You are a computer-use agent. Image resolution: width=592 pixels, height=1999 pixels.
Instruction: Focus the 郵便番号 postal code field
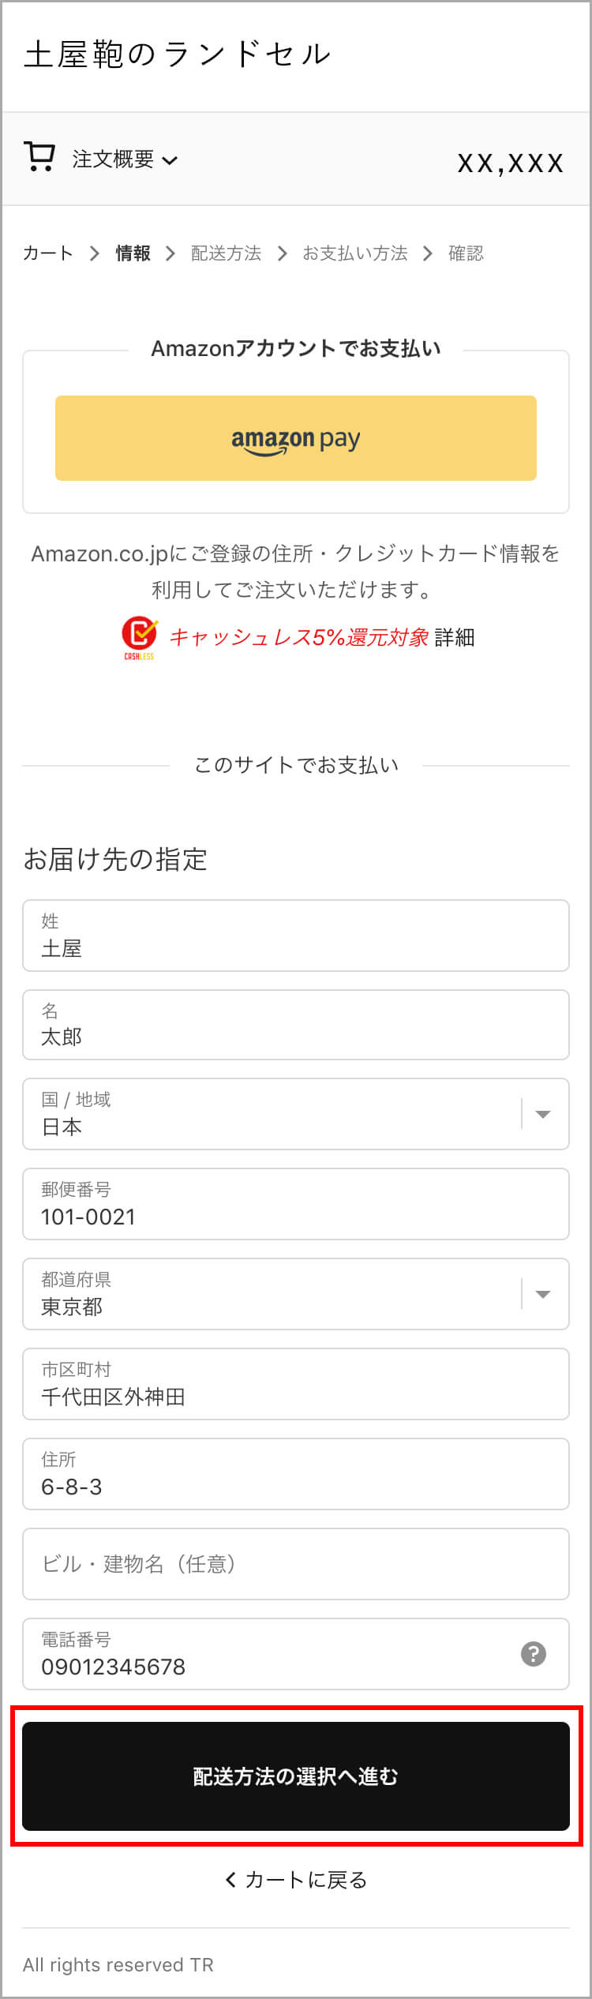click(x=296, y=1204)
